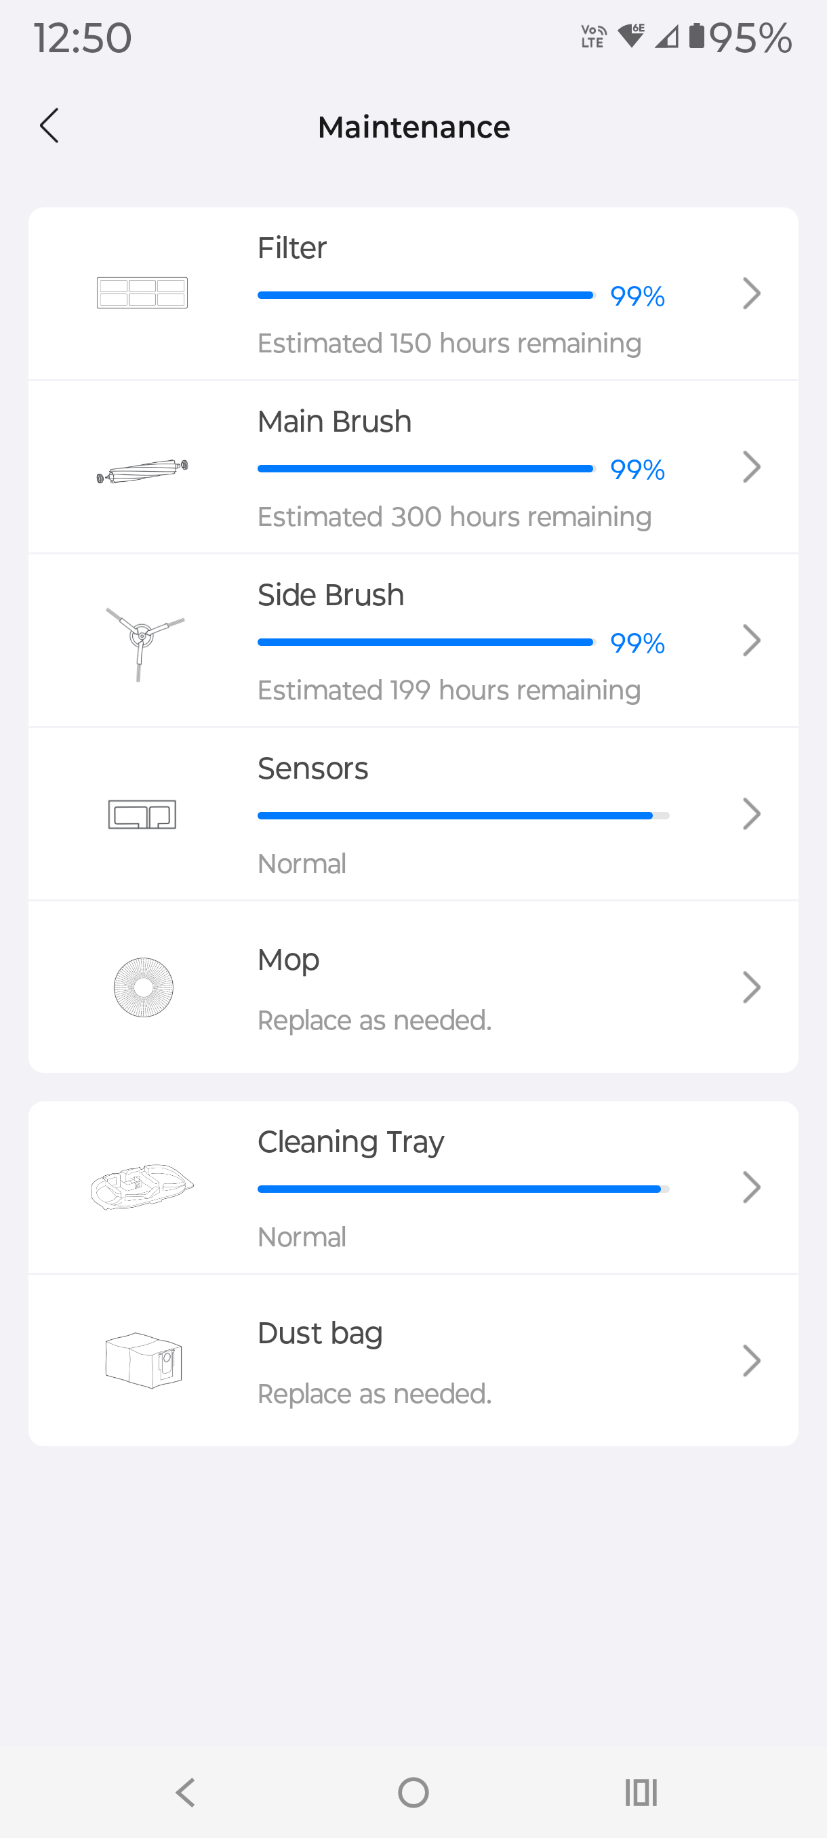Viewport: 827px width, 1838px height.
Task: Tap the Sensors illustration icon
Action: [142, 813]
